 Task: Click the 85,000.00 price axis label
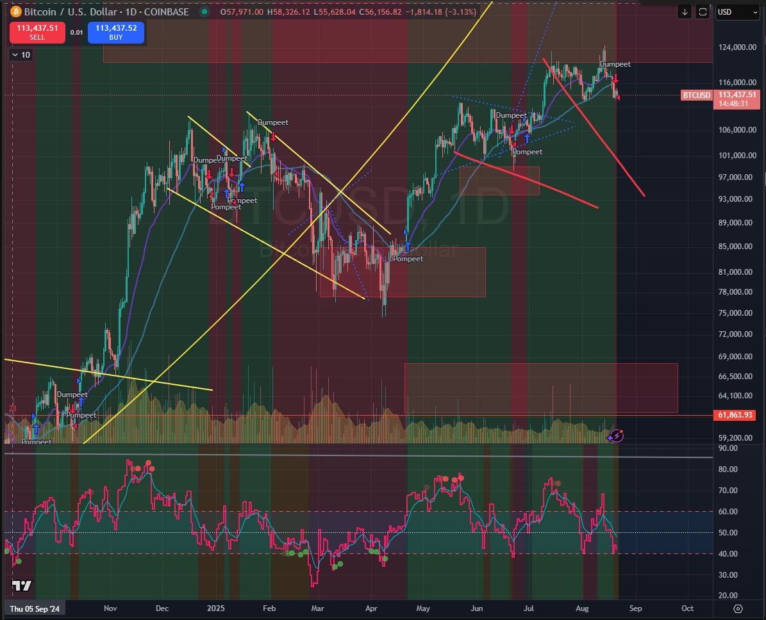(735, 247)
